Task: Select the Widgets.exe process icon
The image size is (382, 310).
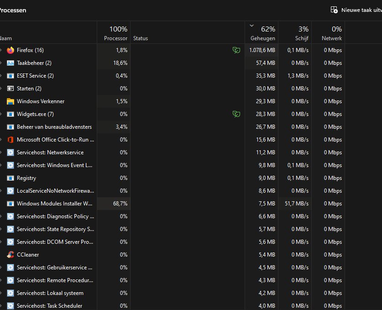Action: pos(10,114)
